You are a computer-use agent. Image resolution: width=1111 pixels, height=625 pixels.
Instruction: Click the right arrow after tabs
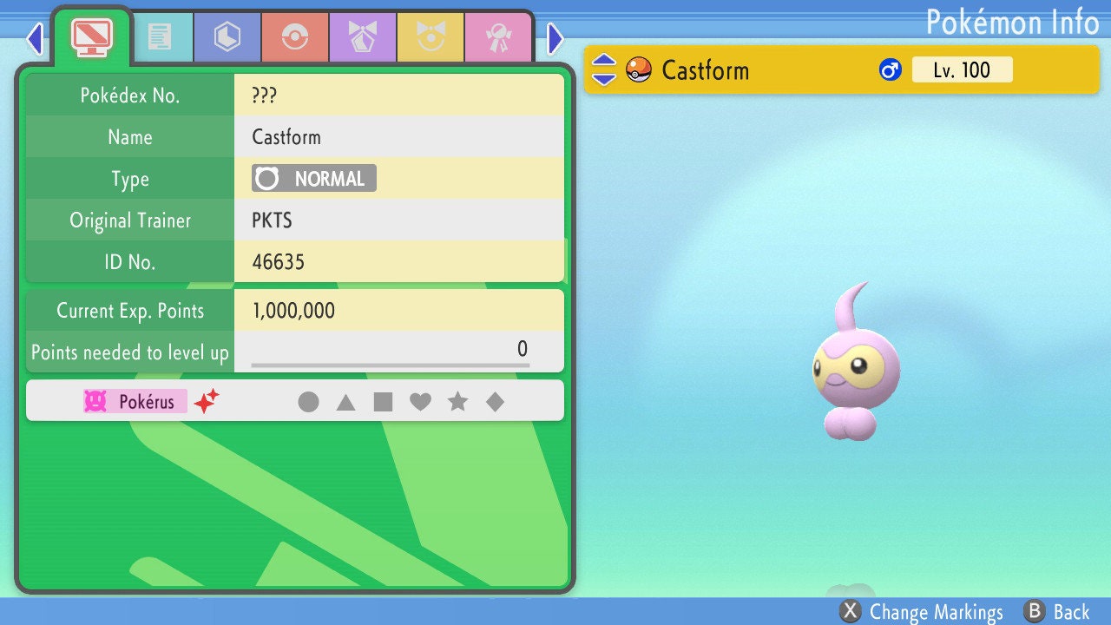coord(555,38)
